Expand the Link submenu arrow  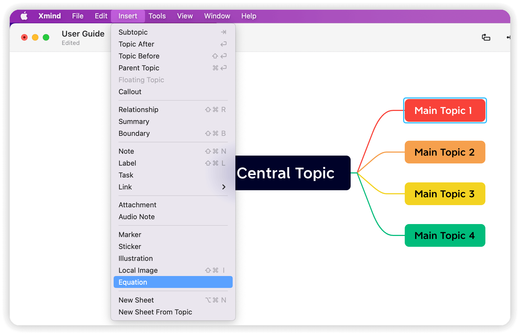(223, 187)
